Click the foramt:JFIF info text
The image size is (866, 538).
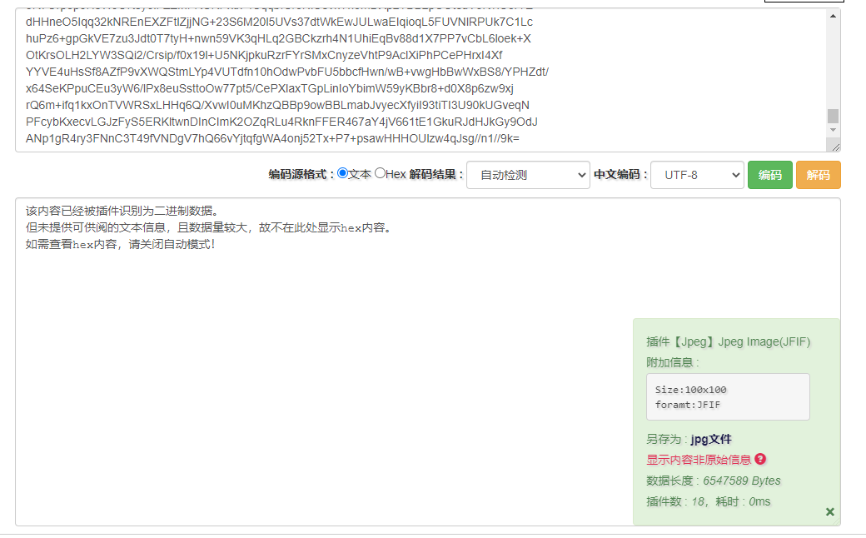688,404
